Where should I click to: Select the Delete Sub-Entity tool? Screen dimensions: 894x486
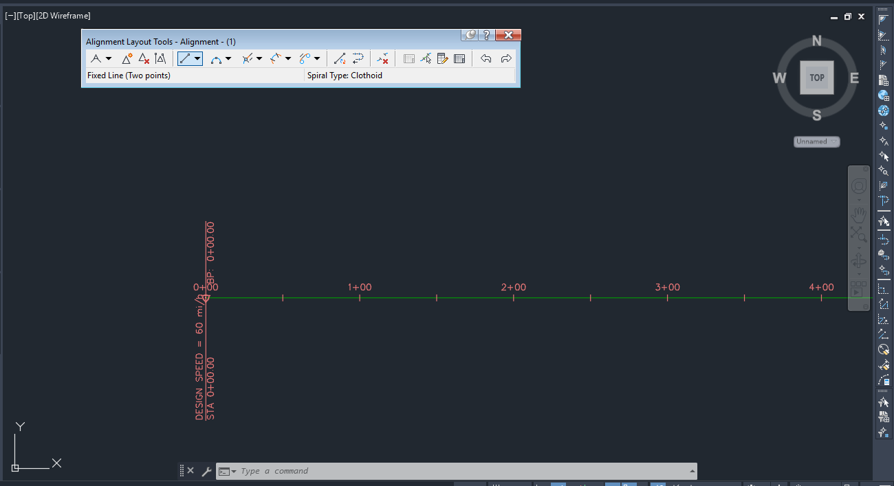(x=383, y=58)
